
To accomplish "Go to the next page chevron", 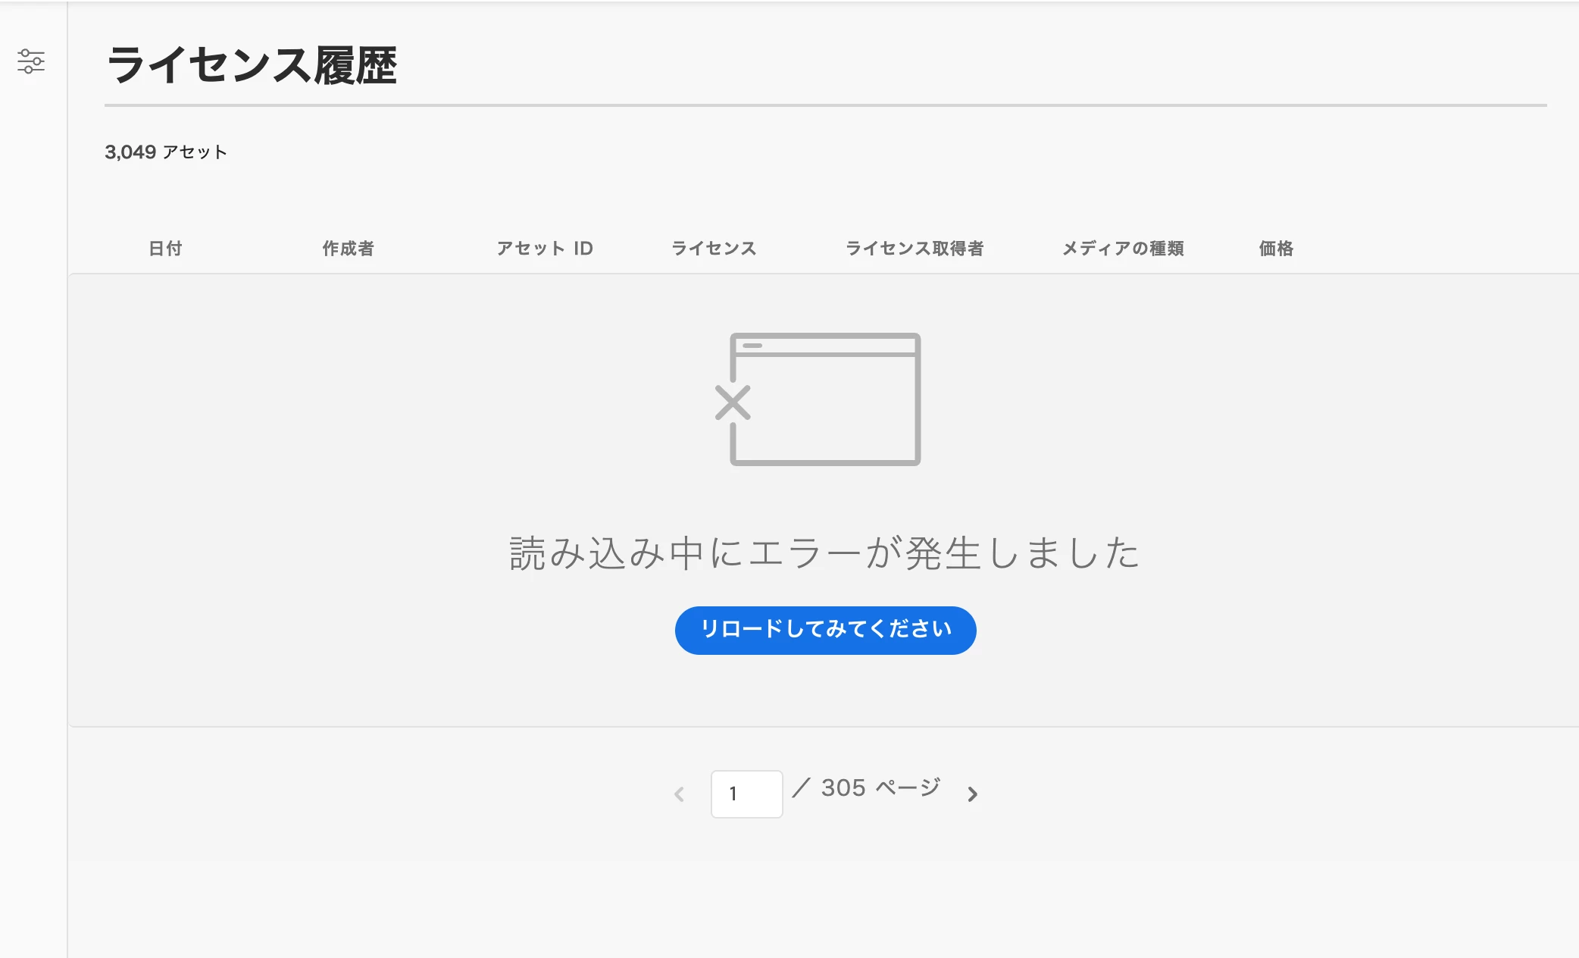I will pyautogui.click(x=972, y=794).
